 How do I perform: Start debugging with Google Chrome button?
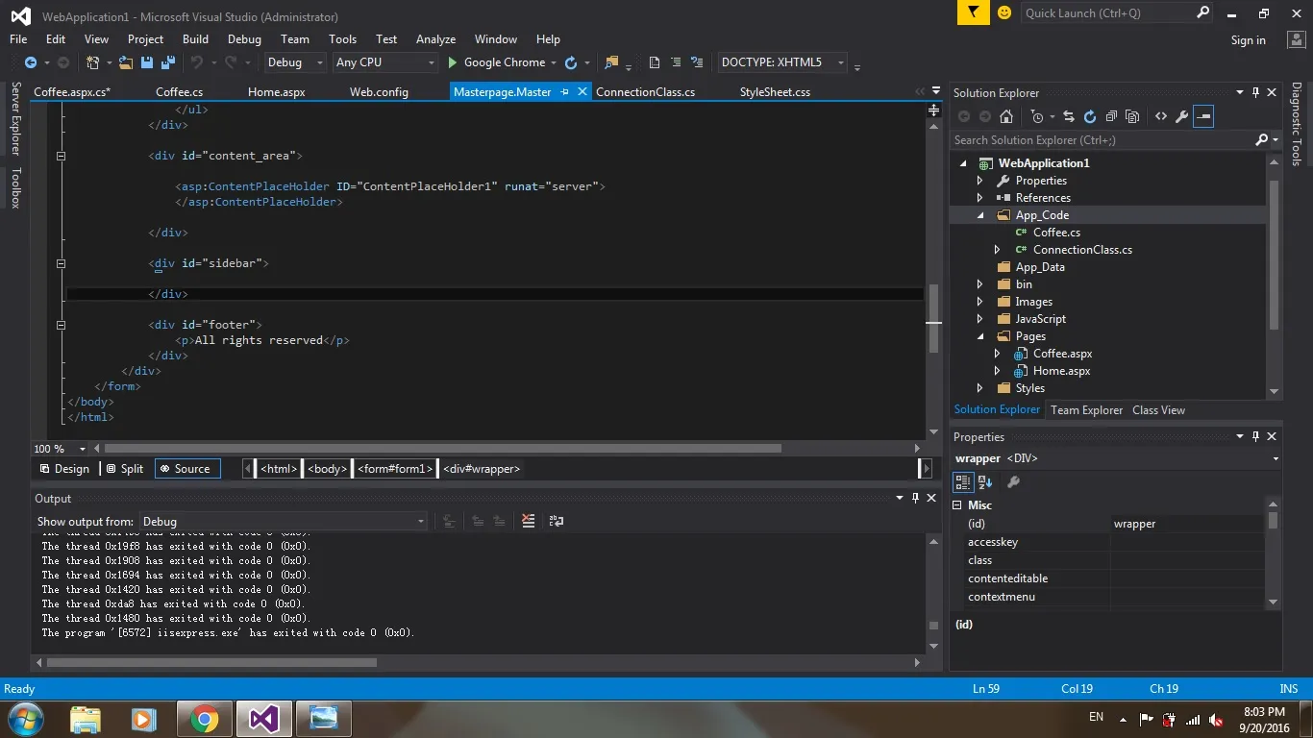[x=496, y=62]
